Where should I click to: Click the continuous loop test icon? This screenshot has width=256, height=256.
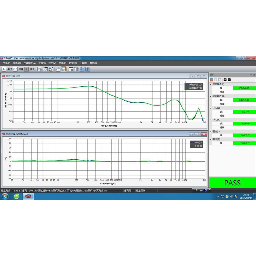[x=15, y=69]
